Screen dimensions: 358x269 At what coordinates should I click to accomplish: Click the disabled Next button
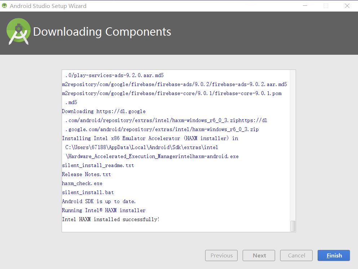259,255
